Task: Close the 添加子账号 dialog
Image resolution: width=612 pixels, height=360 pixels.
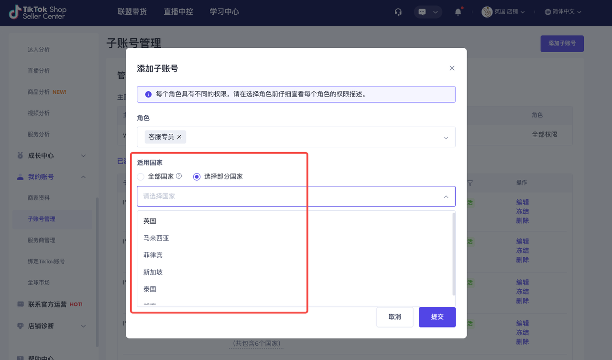Action: pyautogui.click(x=452, y=68)
